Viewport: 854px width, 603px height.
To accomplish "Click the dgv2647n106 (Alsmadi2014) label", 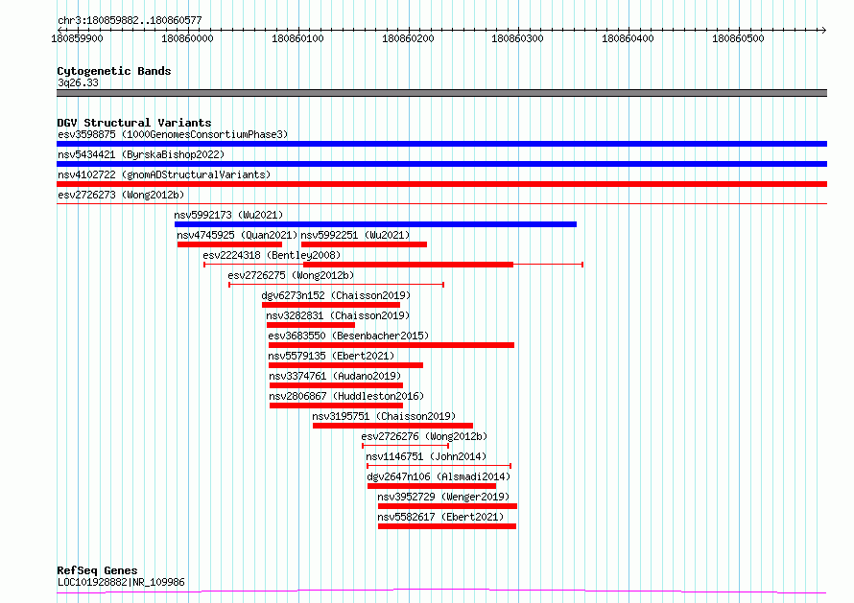I will (x=439, y=476).
